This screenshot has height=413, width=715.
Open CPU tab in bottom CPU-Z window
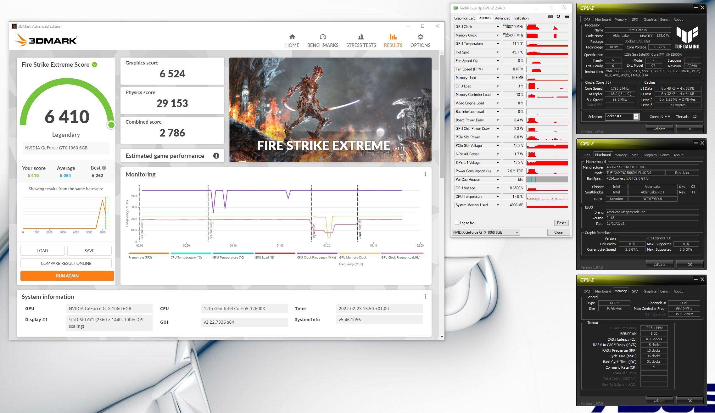587,291
